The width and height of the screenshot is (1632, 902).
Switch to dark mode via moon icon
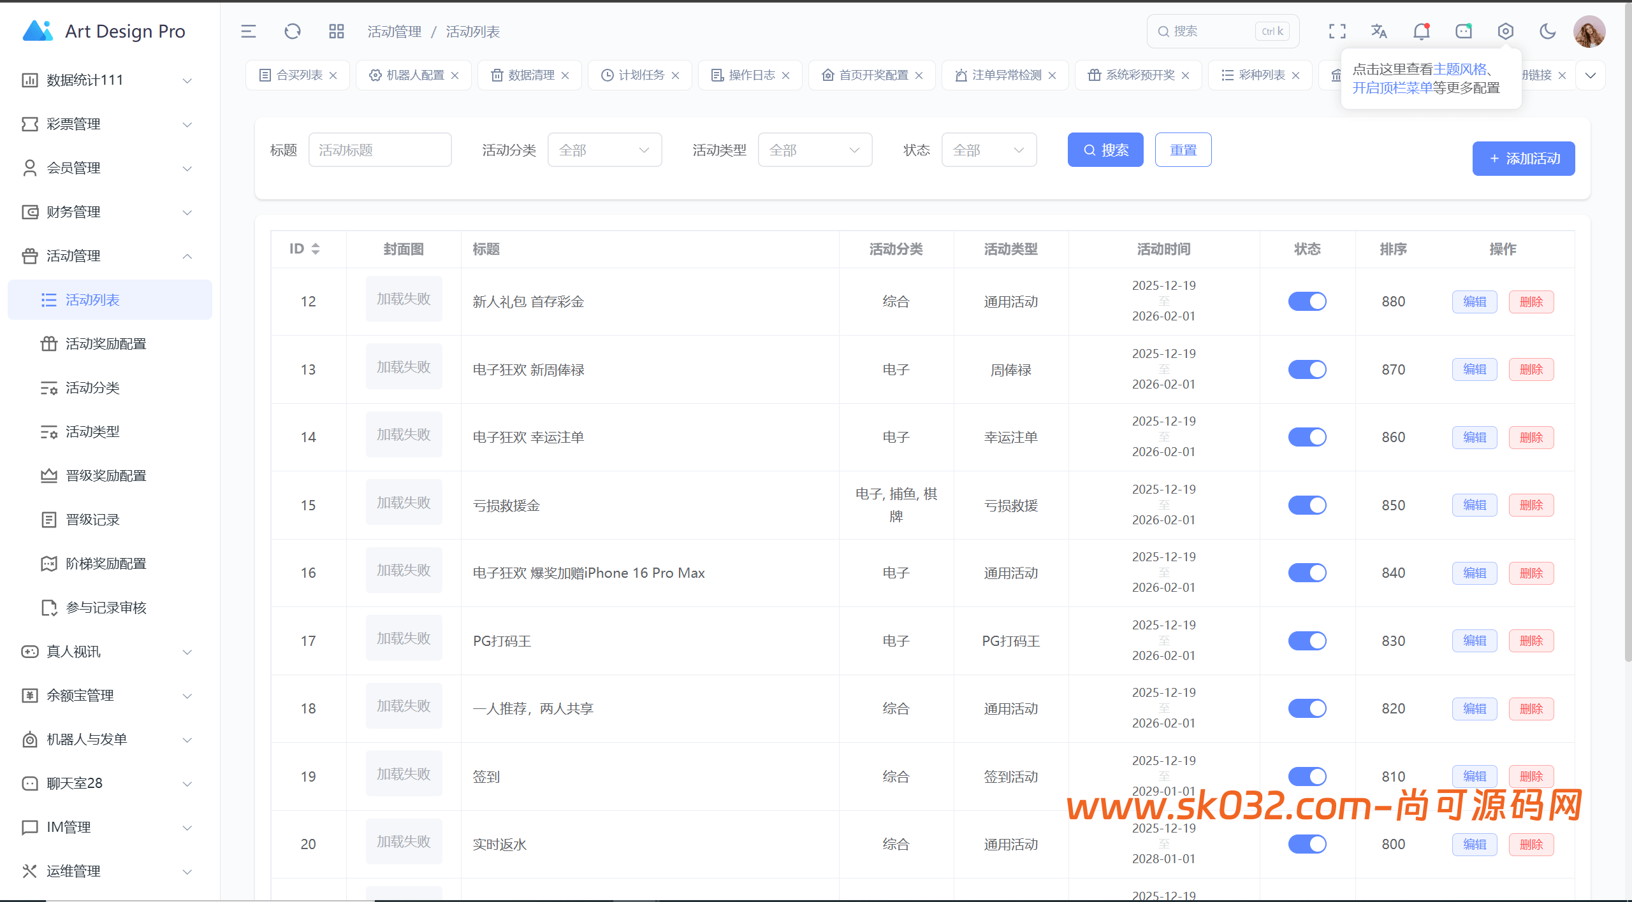click(x=1547, y=31)
